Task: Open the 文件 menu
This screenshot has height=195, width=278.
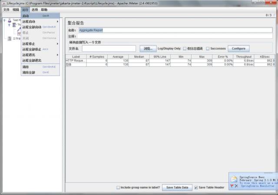Action: tap(6, 10)
